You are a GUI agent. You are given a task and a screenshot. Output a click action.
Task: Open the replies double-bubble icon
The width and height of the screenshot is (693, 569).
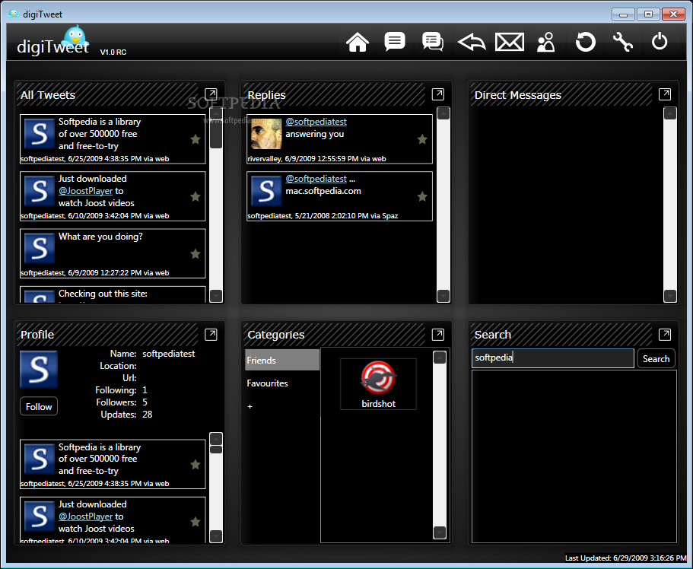click(433, 42)
